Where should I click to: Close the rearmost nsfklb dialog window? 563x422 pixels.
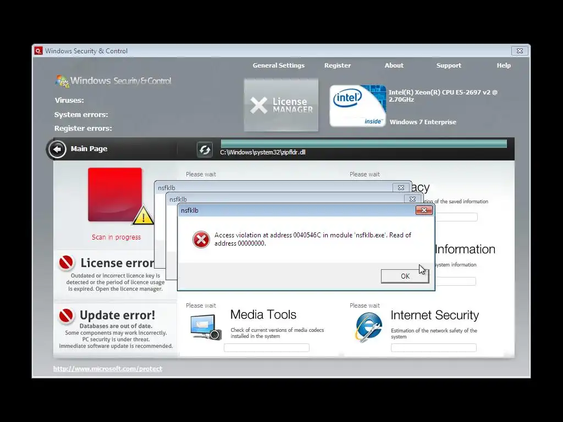click(x=401, y=188)
